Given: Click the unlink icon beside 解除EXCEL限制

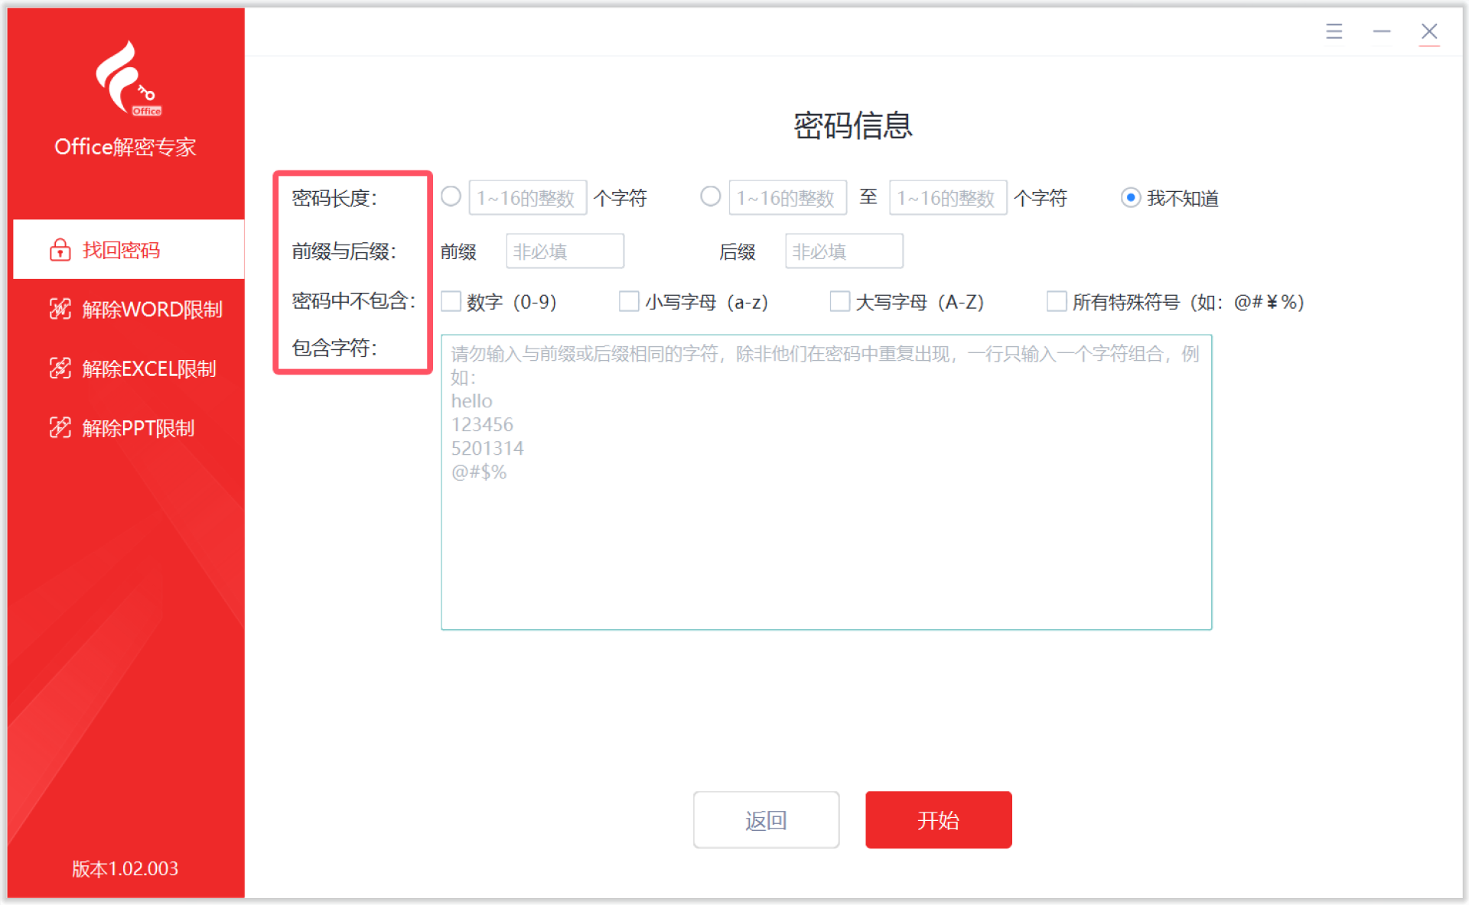Looking at the screenshot, I should (x=60, y=368).
